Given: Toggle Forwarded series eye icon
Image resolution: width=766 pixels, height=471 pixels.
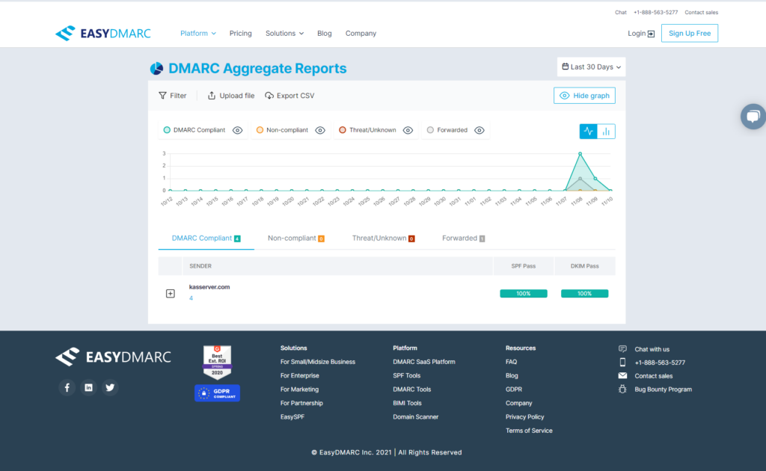Looking at the screenshot, I should click(x=479, y=130).
